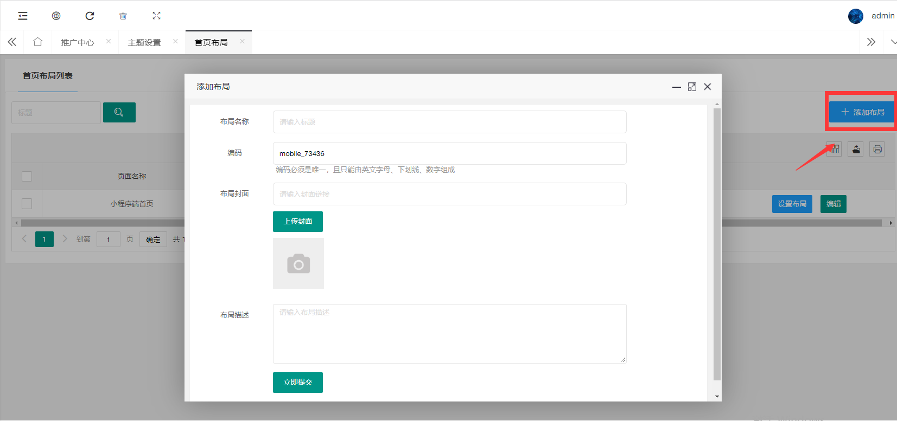
Task: Maximize the 添加布局 dialog
Action: pyautogui.click(x=692, y=87)
